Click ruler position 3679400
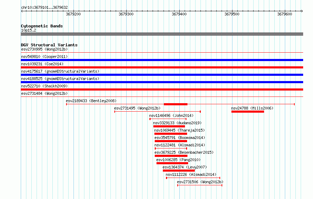The image size is (313, 199). pyautogui.click(x=179, y=14)
